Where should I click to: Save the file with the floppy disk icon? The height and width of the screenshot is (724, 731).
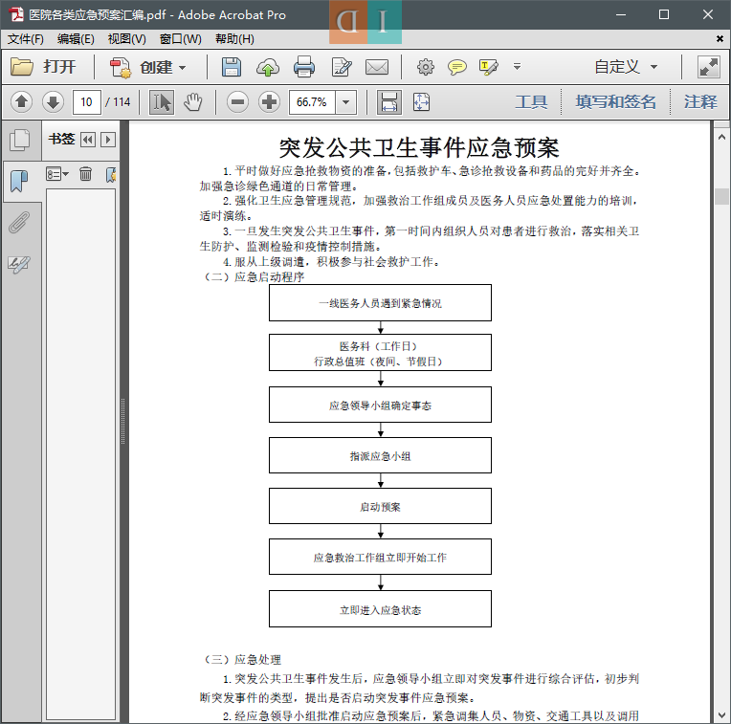pos(232,67)
